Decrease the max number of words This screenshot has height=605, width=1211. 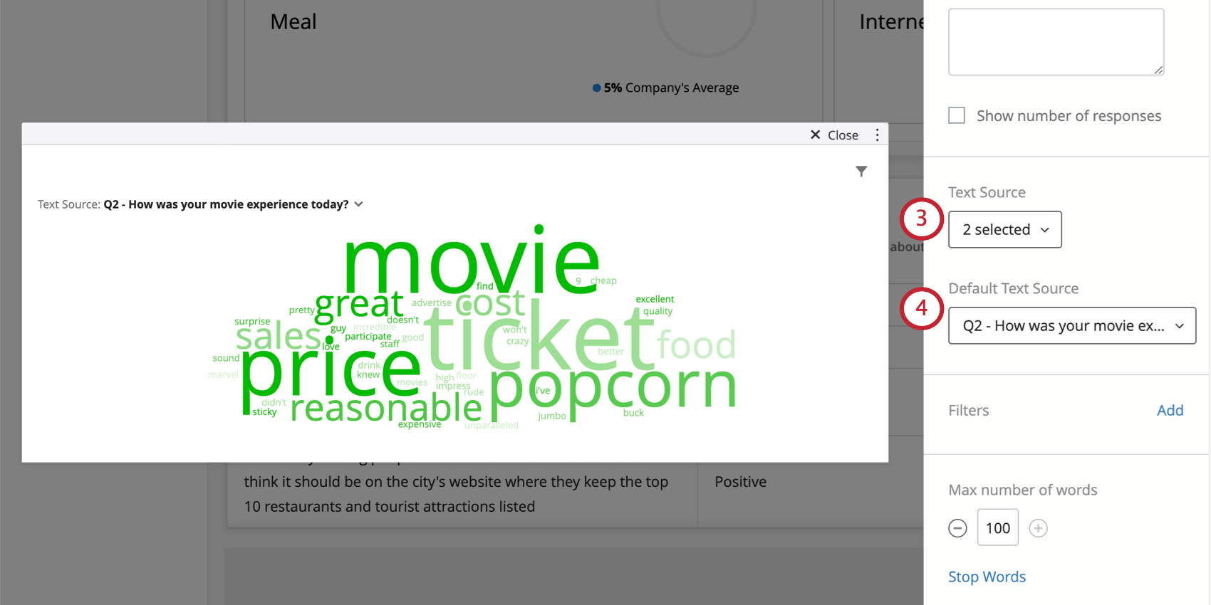coord(957,528)
